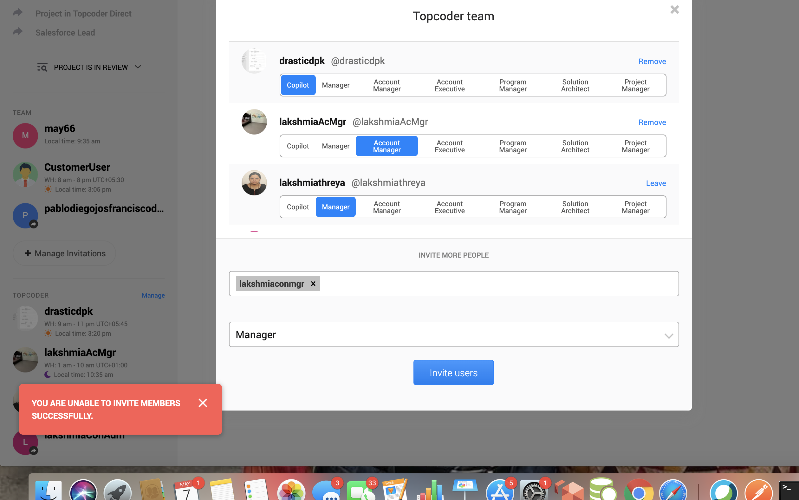Click Remove link for drasticdpk
The image size is (799, 500).
[x=652, y=62]
